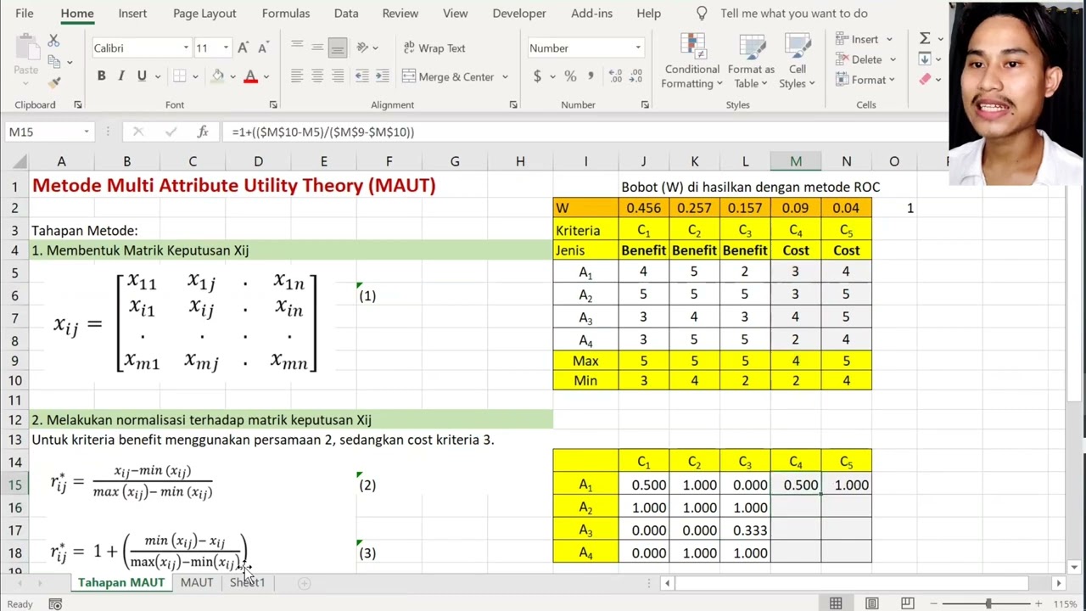Apply Percent Style format

(x=570, y=76)
